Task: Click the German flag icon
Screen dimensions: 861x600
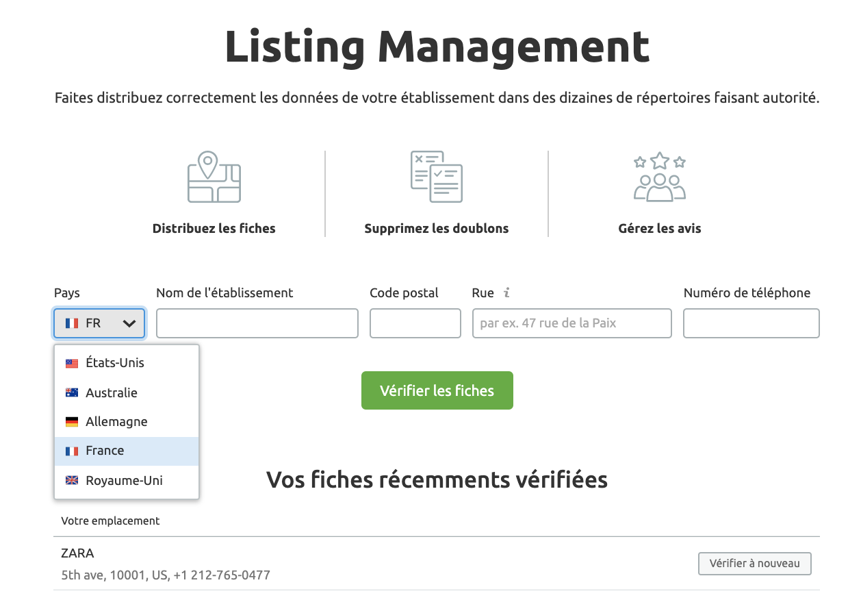Action: (x=72, y=422)
